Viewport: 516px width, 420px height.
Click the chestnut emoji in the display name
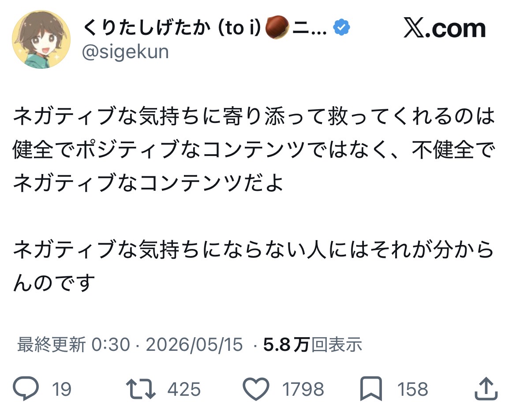point(277,28)
